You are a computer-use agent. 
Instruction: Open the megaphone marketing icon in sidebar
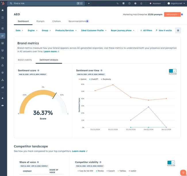point(3,36)
